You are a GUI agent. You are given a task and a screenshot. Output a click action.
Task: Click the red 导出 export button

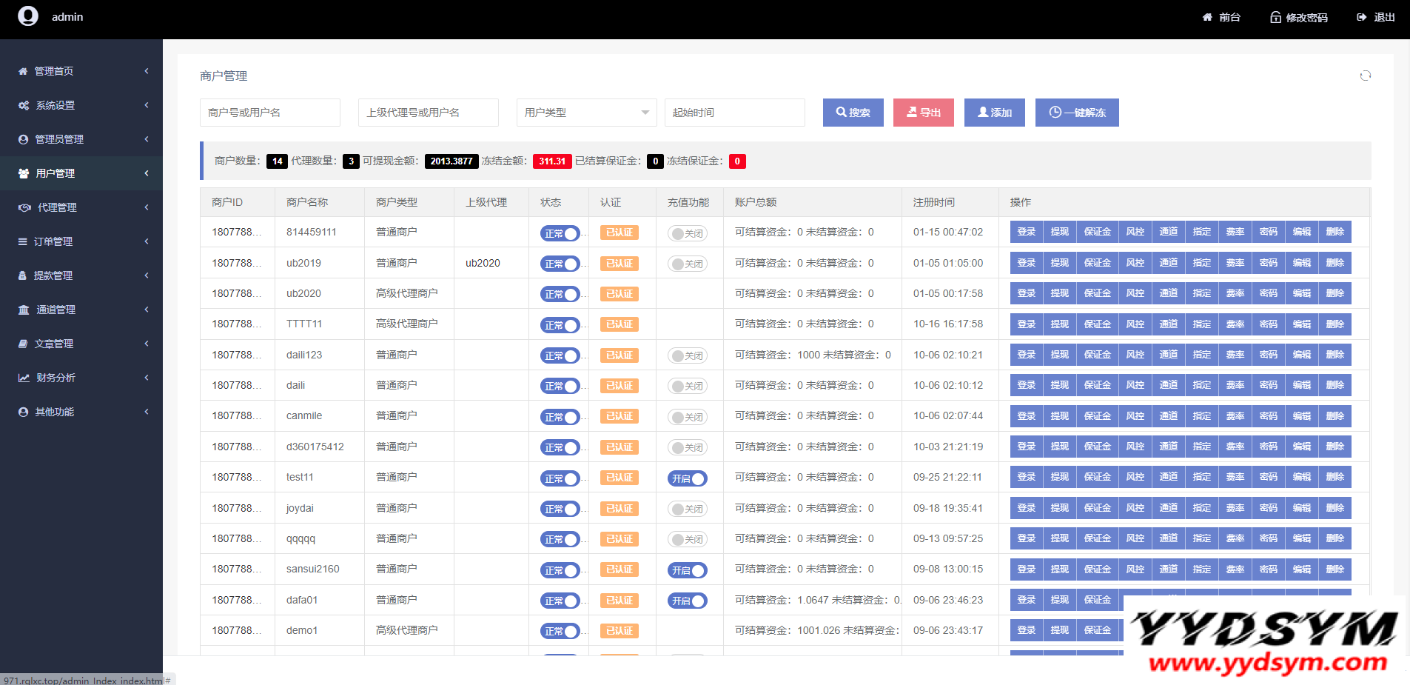(x=923, y=113)
